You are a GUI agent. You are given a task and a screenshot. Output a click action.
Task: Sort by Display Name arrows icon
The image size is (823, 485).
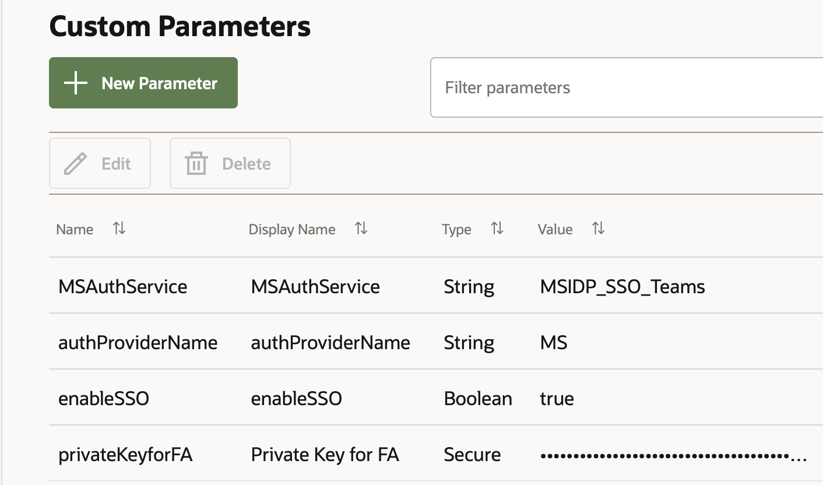[361, 229]
